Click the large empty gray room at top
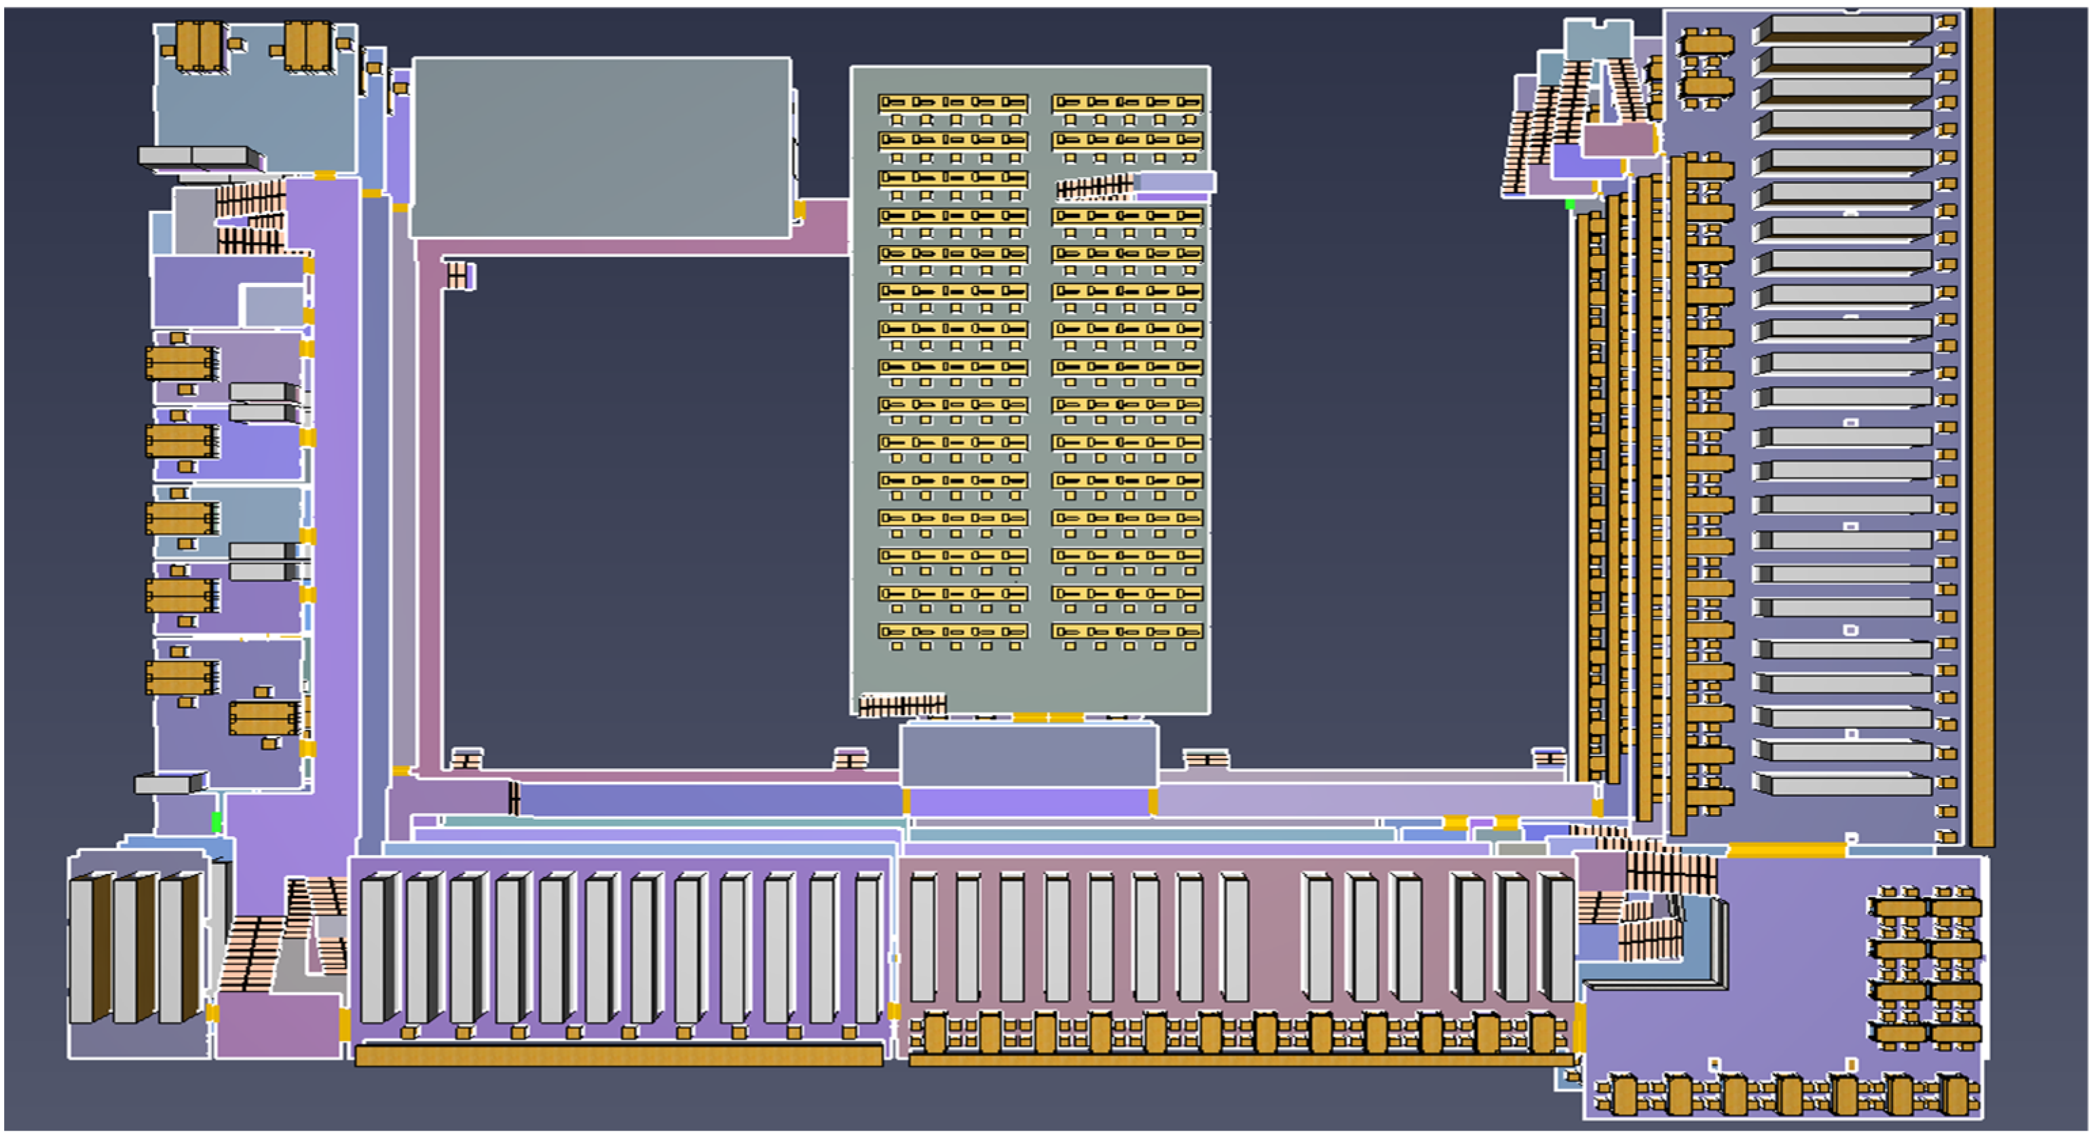Screen dimensions: 2096x1140 601,147
